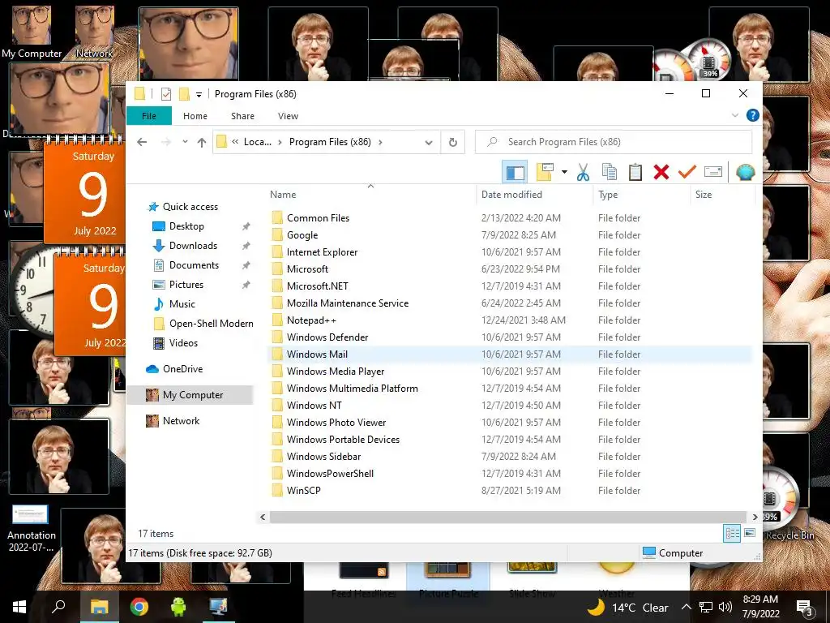Go up one folder level

(x=202, y=142)
